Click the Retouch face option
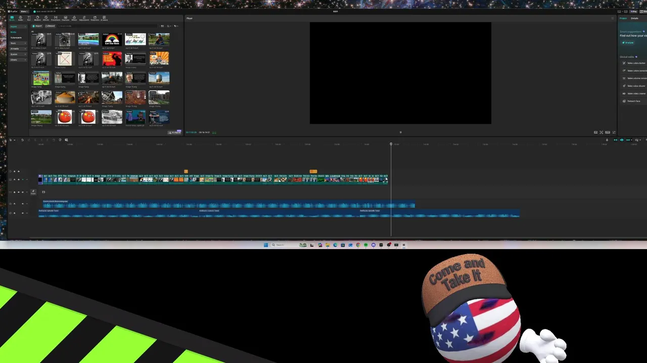Screen dimensions: 647x363 (x=634, y=101)
